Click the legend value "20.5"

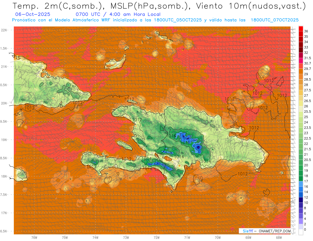pos(308,160)
